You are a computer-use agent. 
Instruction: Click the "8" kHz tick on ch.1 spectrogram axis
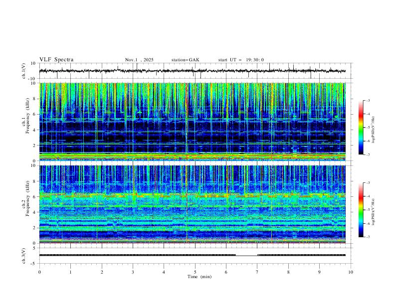coord(34,99)
